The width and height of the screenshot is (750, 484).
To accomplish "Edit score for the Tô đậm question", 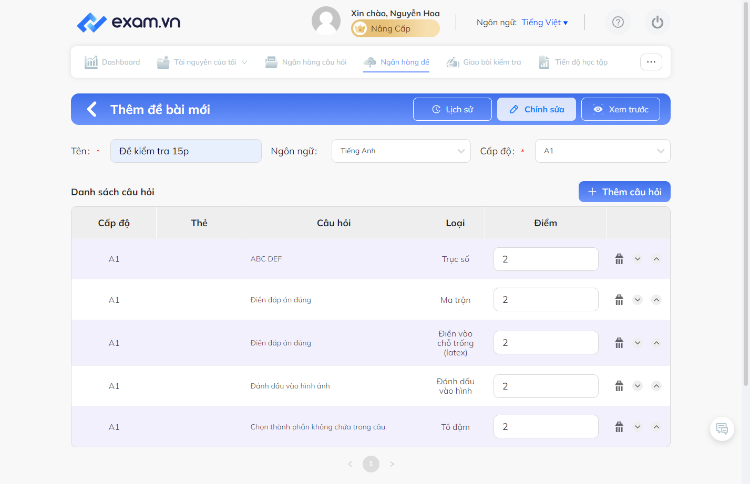I will [546, 427].
